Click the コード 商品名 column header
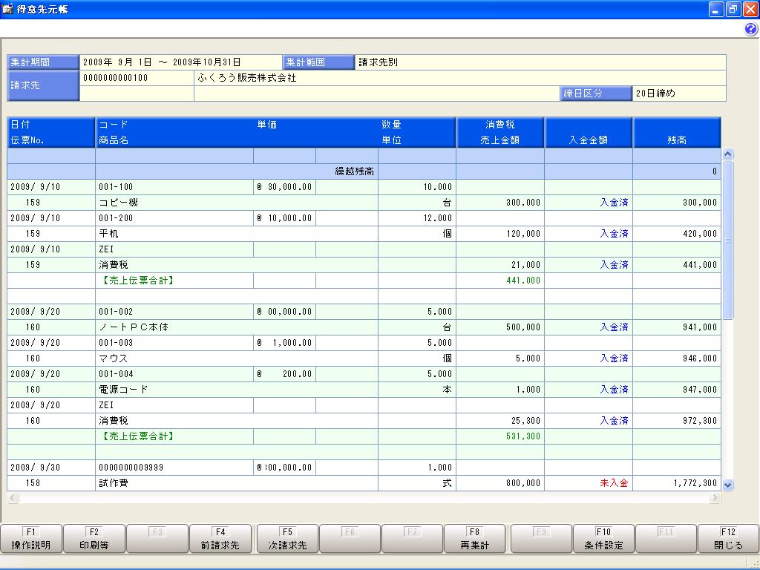 pyautogui.click(x=275, y=132)
